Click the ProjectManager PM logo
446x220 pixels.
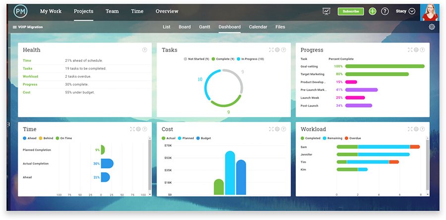point(21,11)
